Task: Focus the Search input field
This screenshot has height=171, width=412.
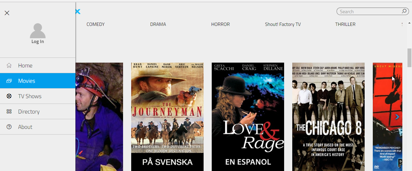Action: [372, 11]
